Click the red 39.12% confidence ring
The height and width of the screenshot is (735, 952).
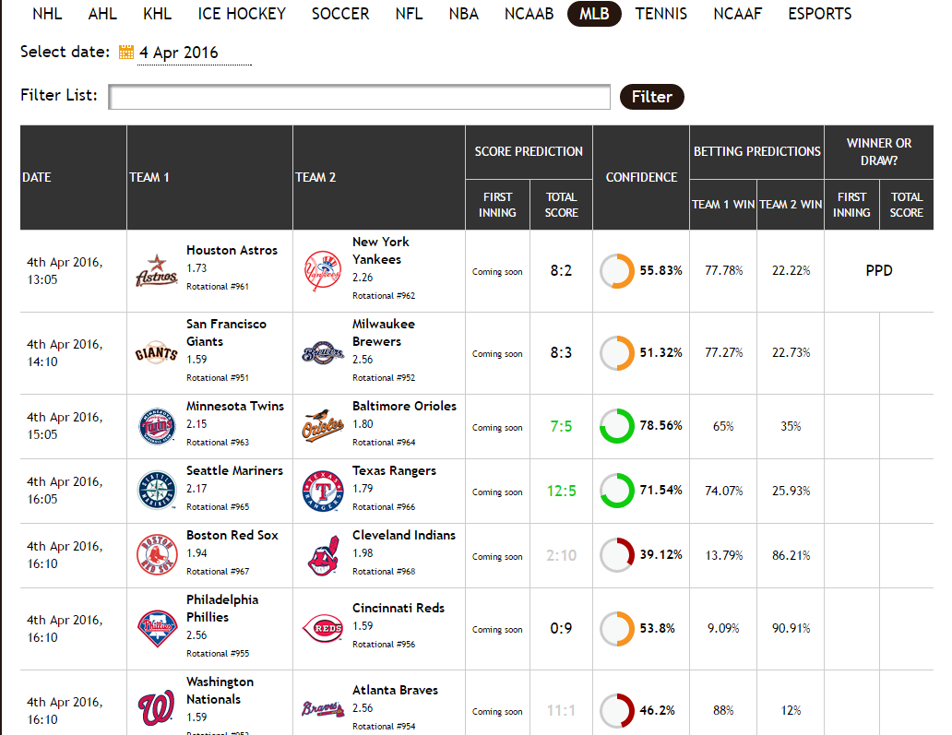point(617,555)
